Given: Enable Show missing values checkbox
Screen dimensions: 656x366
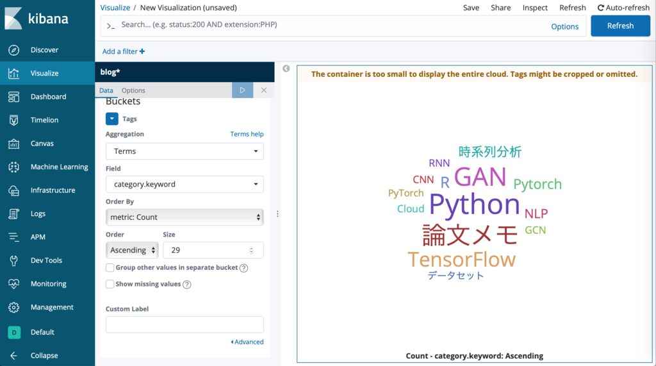Looking at the screenshot, I should coord(110,284).
